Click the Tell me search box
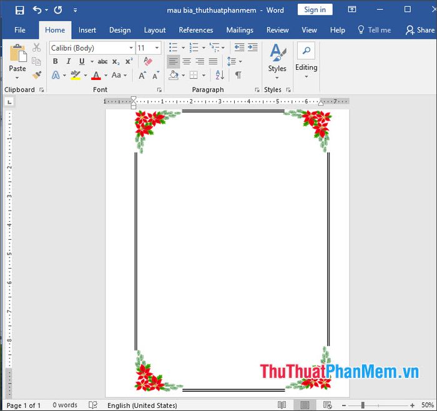 point(374,30)
